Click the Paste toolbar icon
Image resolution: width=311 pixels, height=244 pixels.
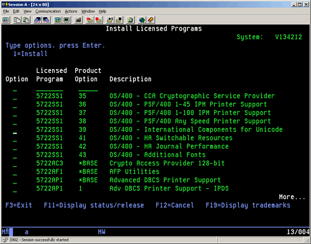point(26,20)
